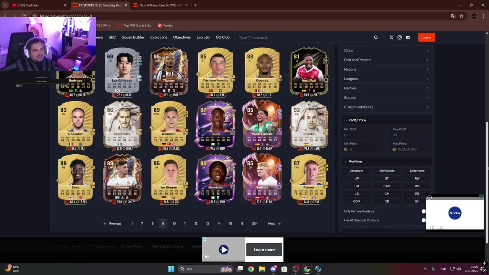Select the LW position filter

[356, 178]
